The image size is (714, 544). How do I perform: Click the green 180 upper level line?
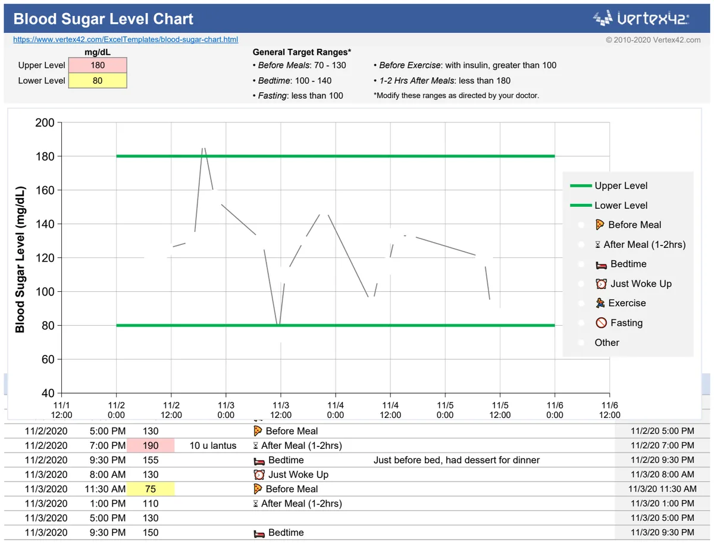[335, 156]
